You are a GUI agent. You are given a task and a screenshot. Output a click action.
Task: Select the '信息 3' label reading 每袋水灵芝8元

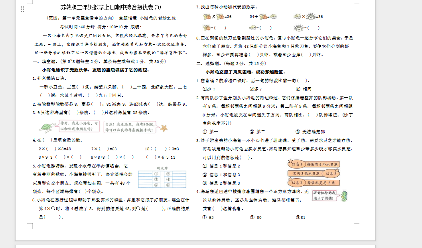(313, 183)
